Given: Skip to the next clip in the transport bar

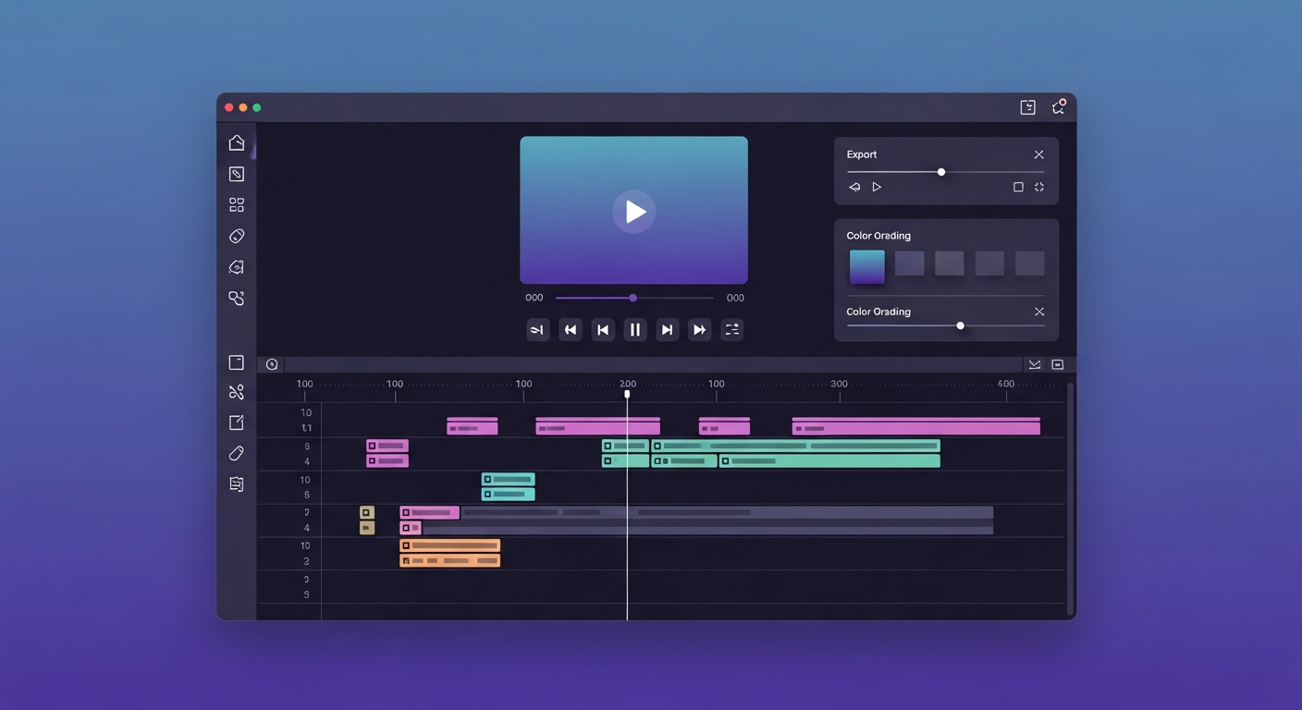Looking at the screenshot, I should click(667, 330).
